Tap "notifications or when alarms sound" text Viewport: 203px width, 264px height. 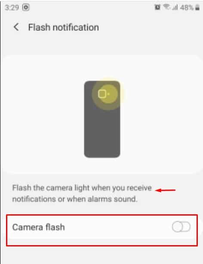tap(75, 199)
